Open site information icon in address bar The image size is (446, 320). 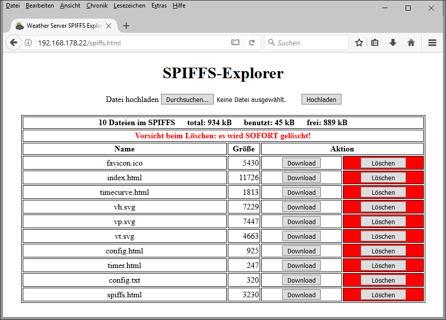(x=28, y=43)
